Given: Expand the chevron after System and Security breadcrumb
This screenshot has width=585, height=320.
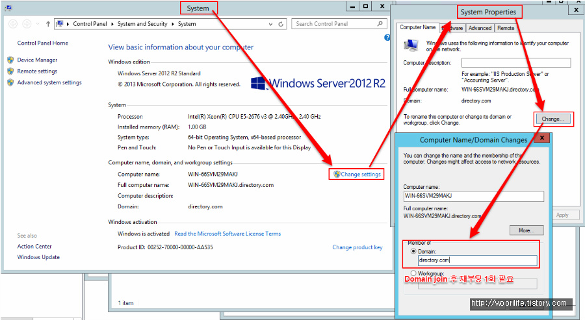Looking at the screenshot, I should click(x=173, y=24).
